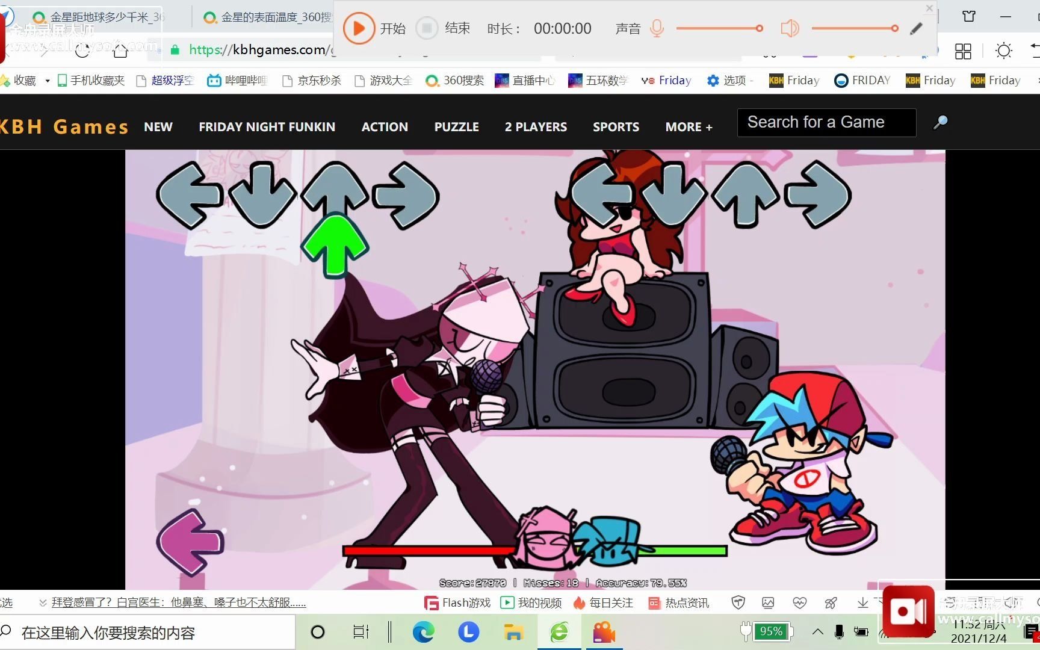The height and width of the screenshot is (650, 1040).
Task: Open the recorder pencil annotation tool
Action: (916, 28)
